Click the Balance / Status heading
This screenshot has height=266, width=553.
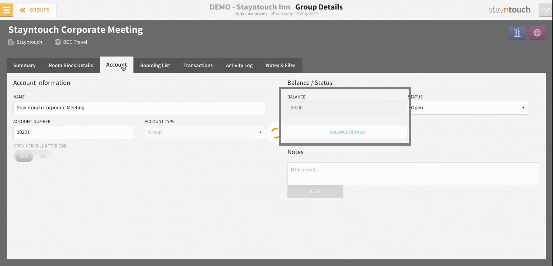310,83
